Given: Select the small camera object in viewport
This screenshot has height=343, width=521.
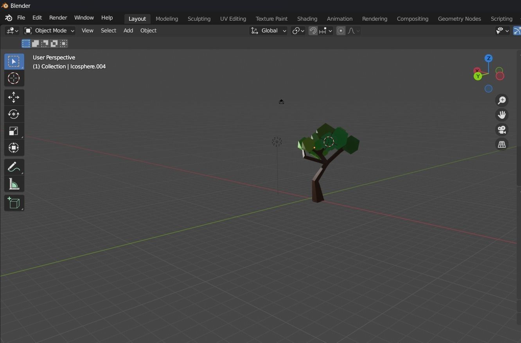Looking at the screenshot, I should (x=281, y=102).
